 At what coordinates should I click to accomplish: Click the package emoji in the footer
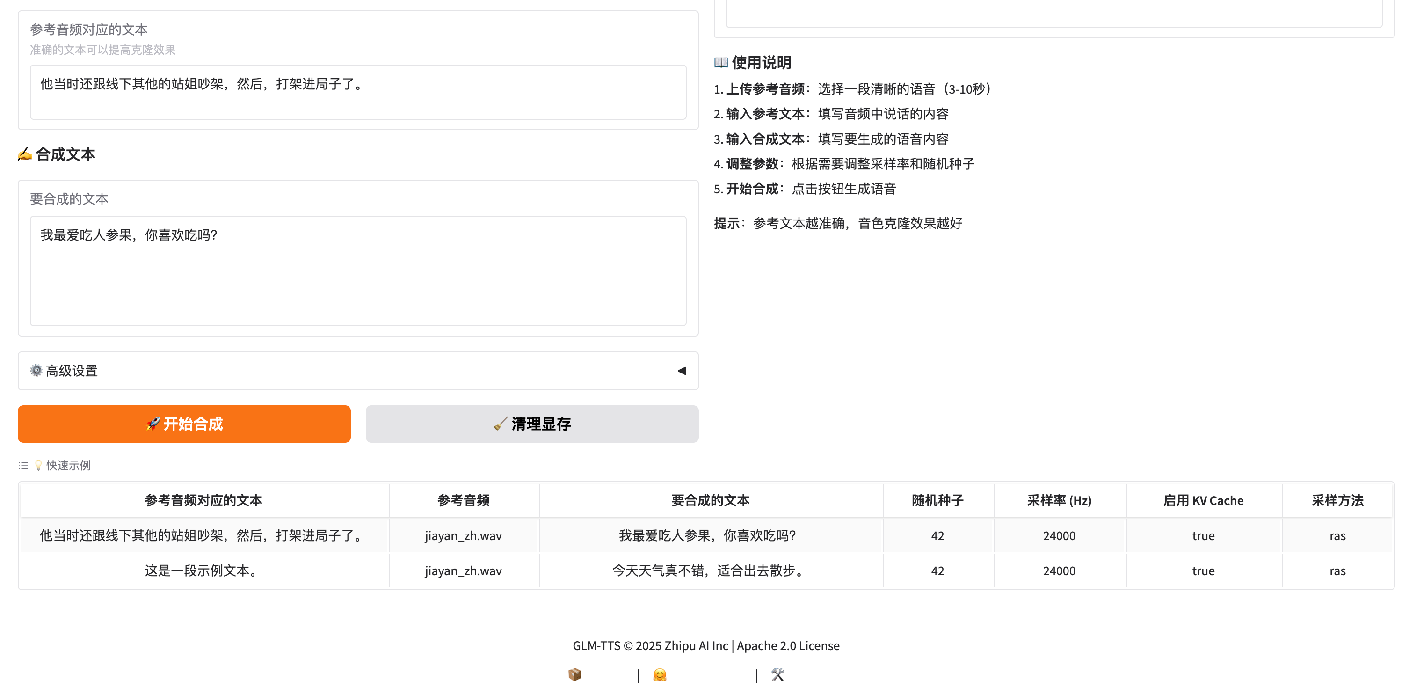574,674
